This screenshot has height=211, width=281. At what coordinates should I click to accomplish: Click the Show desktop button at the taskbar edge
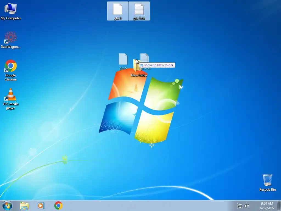coord(279,206)
